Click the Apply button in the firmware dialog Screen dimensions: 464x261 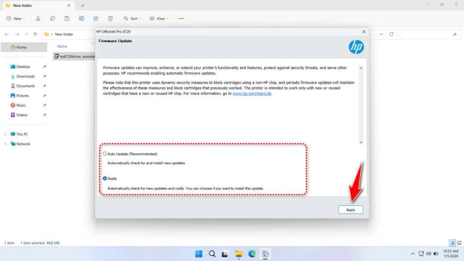point(351,209)
